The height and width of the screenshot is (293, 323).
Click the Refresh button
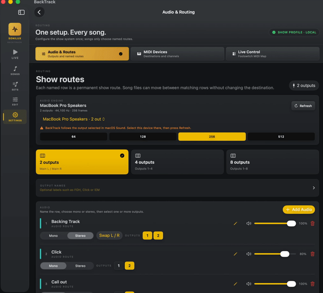tap(303, 106)
